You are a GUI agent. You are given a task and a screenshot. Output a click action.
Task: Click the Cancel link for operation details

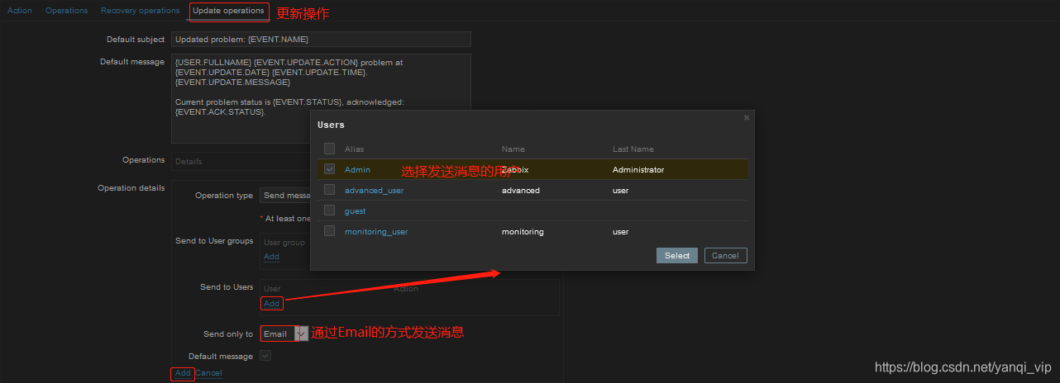click(x=208, y=373)
